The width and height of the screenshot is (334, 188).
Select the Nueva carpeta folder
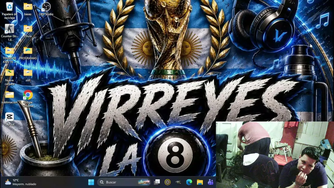click(x=9, y=77)
